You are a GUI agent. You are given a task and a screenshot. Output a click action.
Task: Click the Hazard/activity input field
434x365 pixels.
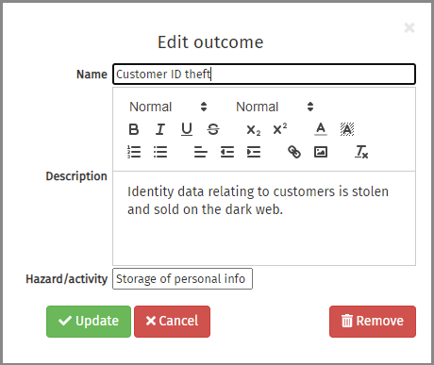[x=182, y=278]
